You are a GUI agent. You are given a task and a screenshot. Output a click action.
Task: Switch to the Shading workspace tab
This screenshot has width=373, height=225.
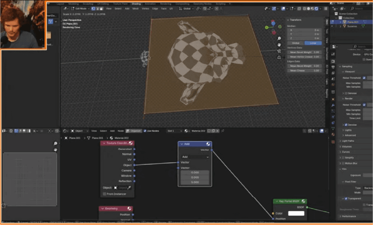pyautogui.click(x=136, y=4)
